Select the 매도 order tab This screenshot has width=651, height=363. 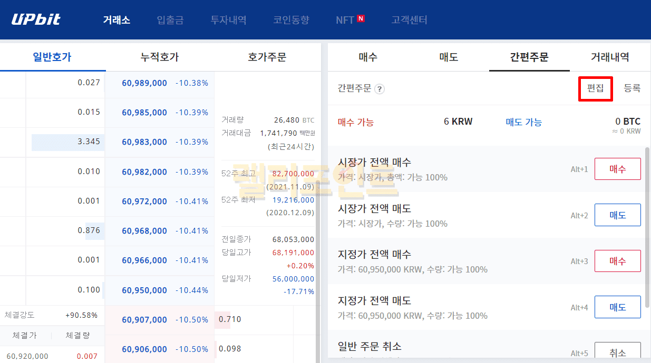449,57
